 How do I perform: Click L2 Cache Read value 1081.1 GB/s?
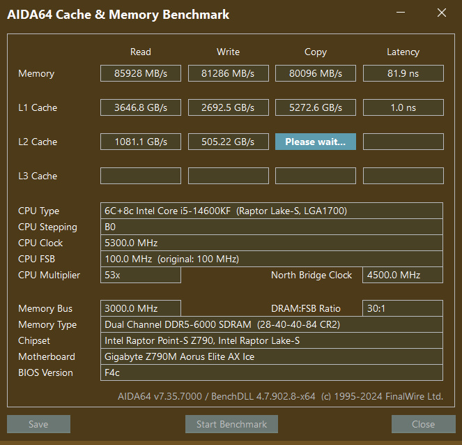click(x=141, y=142)
